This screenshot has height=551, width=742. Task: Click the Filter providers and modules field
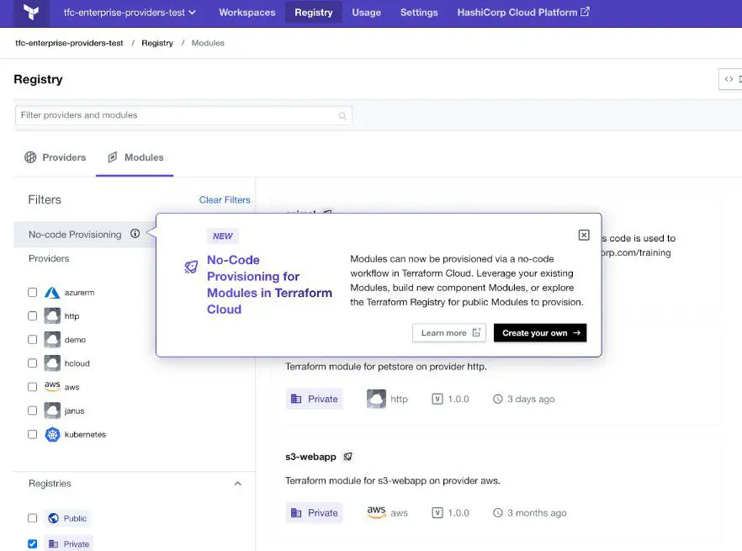pyautogui.click(x=183, y=115)
